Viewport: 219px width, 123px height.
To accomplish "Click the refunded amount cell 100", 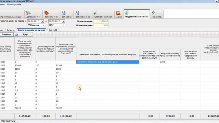I will (45, 65).
